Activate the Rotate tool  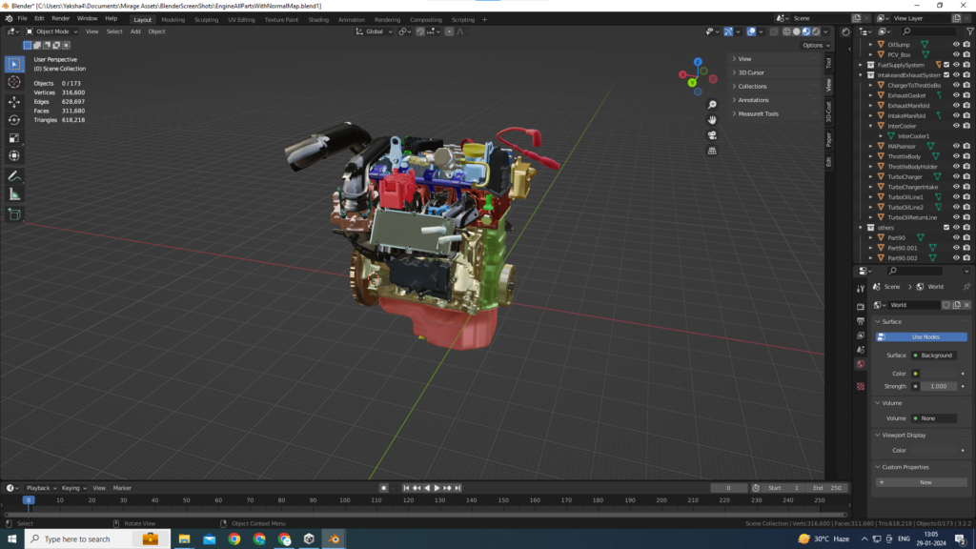pos(14,119)
